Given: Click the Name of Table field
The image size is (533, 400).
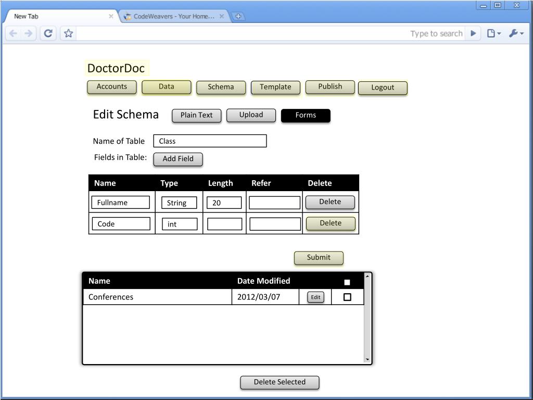Looking at the screenshot, I should click(x=210, y=141).
